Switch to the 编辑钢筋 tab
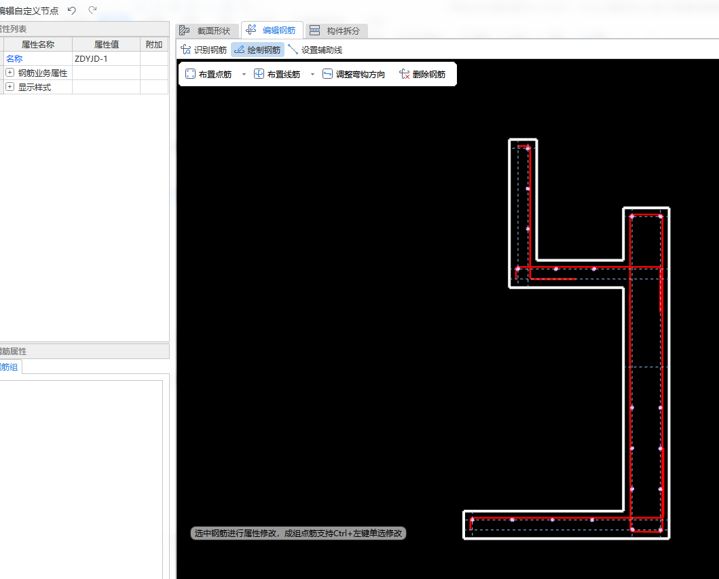Viewport: 719px width, 579px height. tap(272, 31)
